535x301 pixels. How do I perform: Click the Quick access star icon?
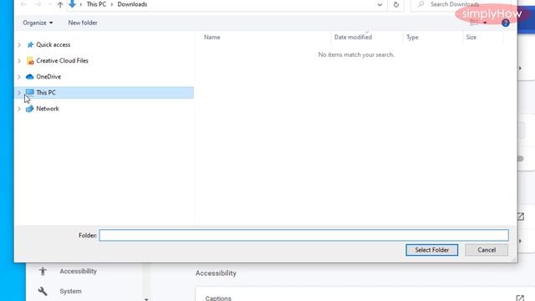(30, 44)
